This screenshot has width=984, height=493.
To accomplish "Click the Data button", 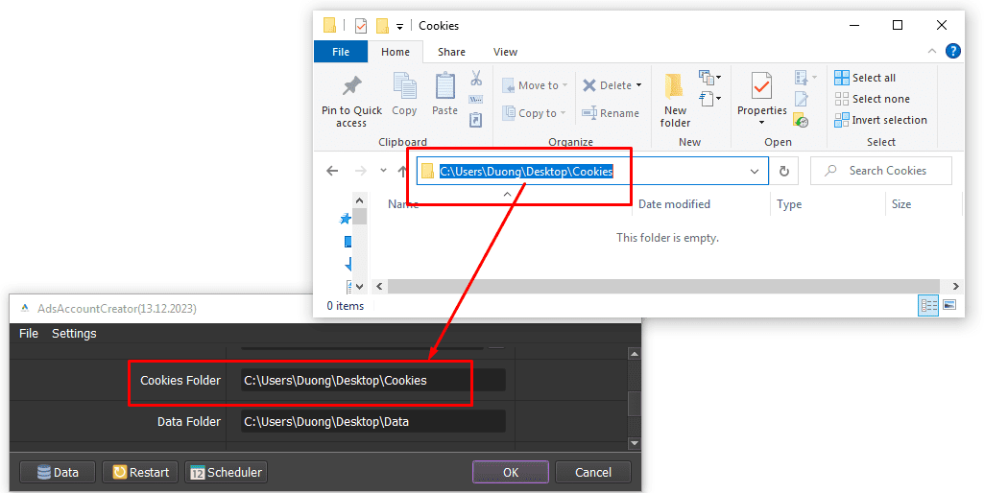I will coord(58,472).
